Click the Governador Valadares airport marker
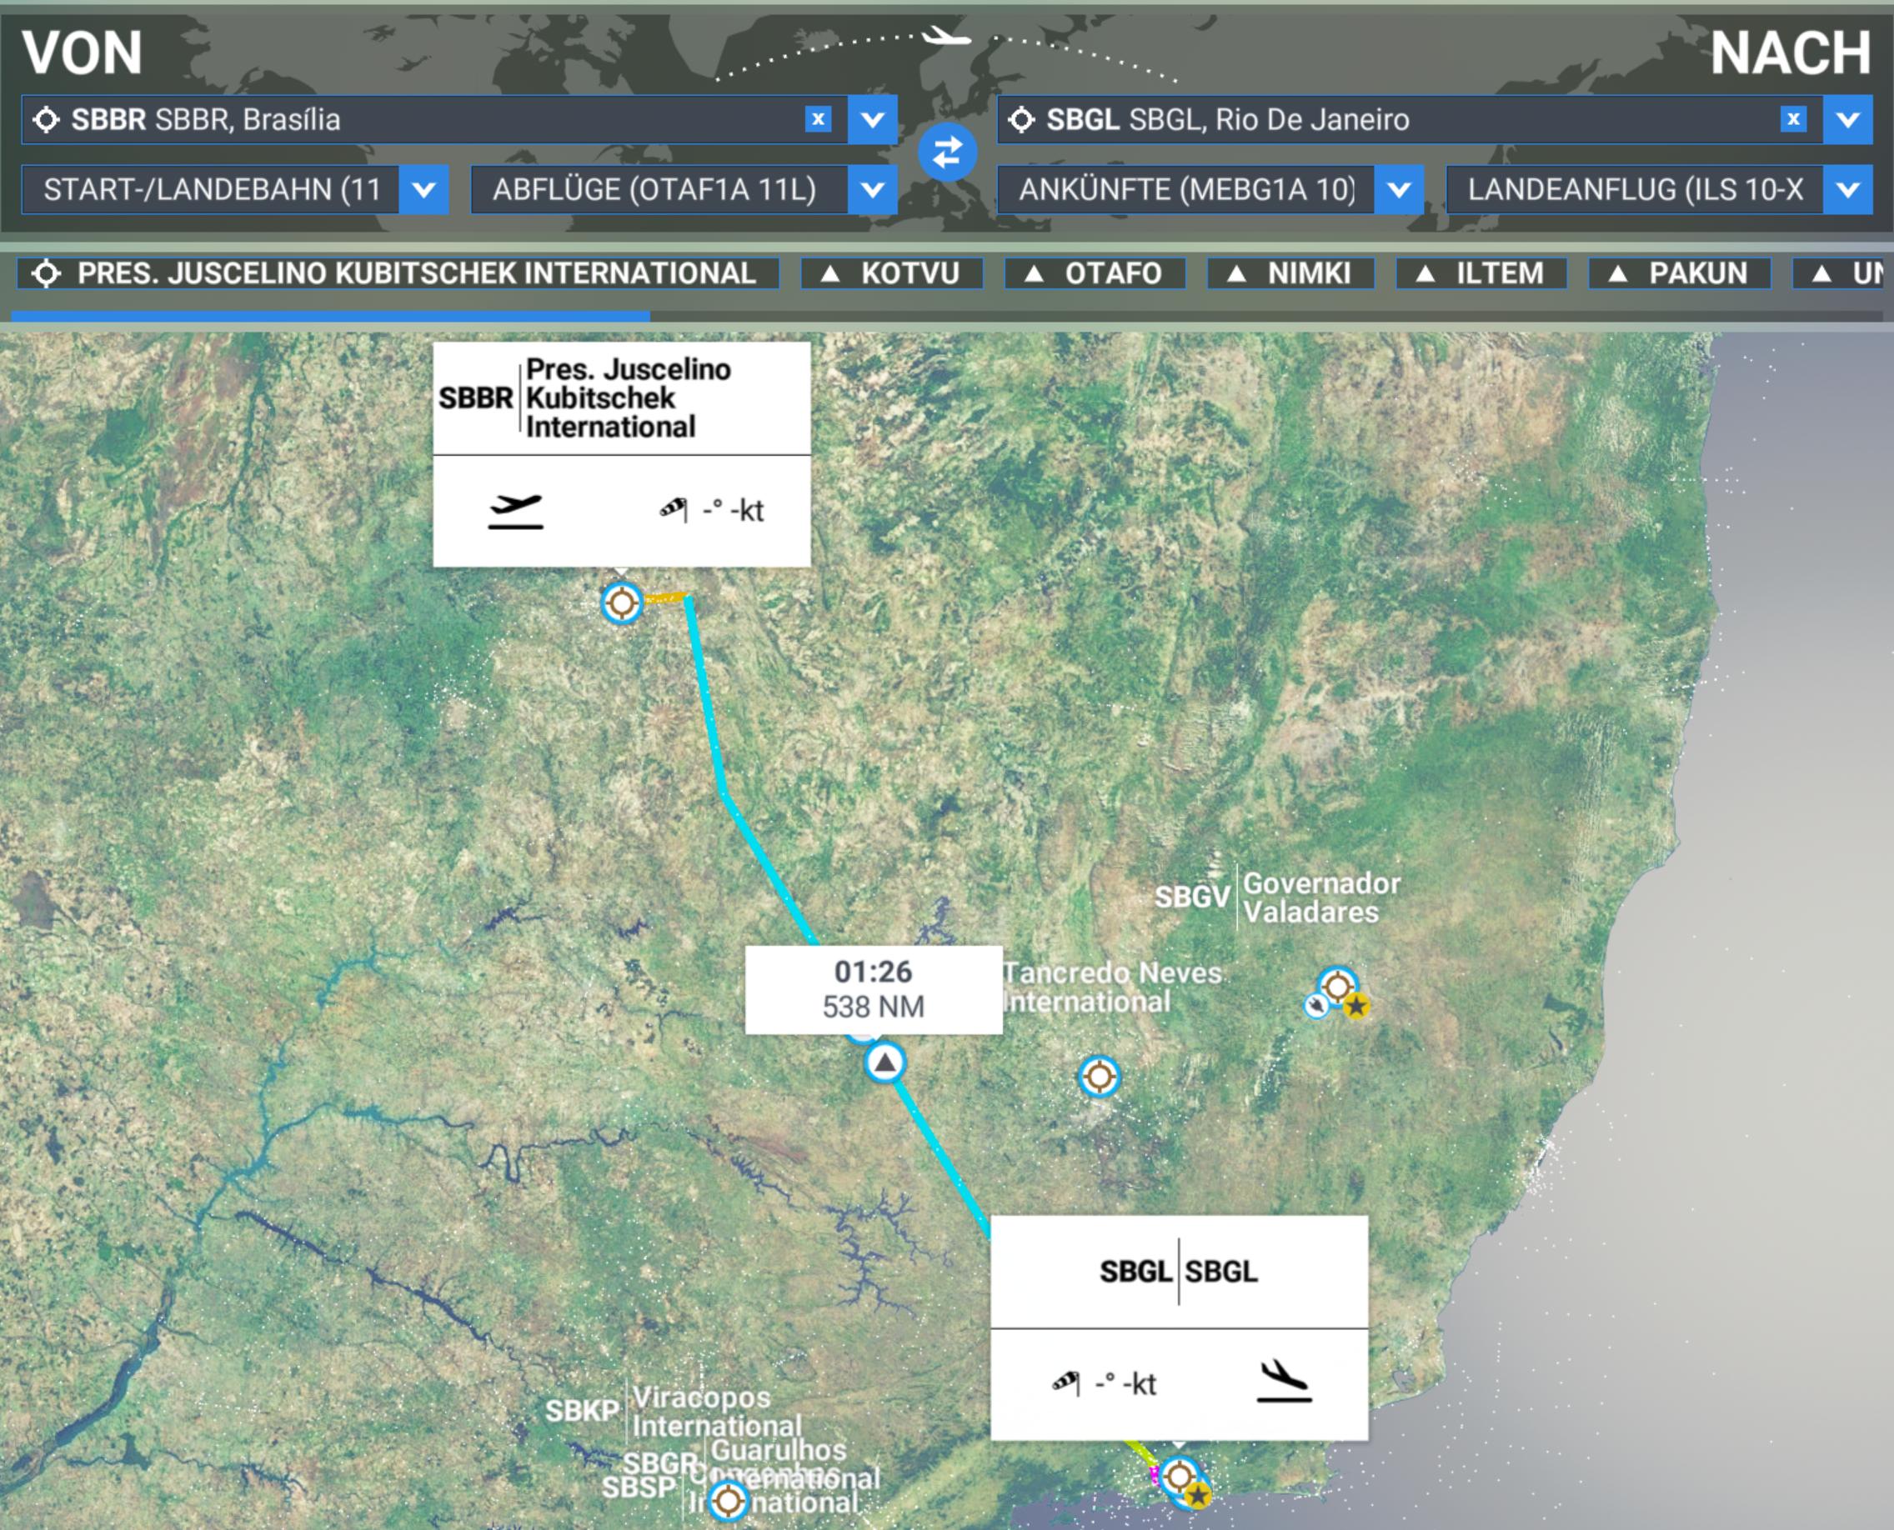 1338,985
